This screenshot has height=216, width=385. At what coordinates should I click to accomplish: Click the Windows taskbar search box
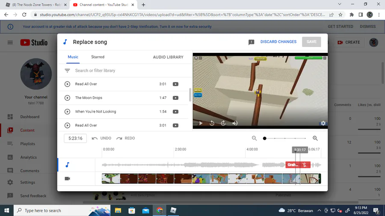click(x=62, y=210)
